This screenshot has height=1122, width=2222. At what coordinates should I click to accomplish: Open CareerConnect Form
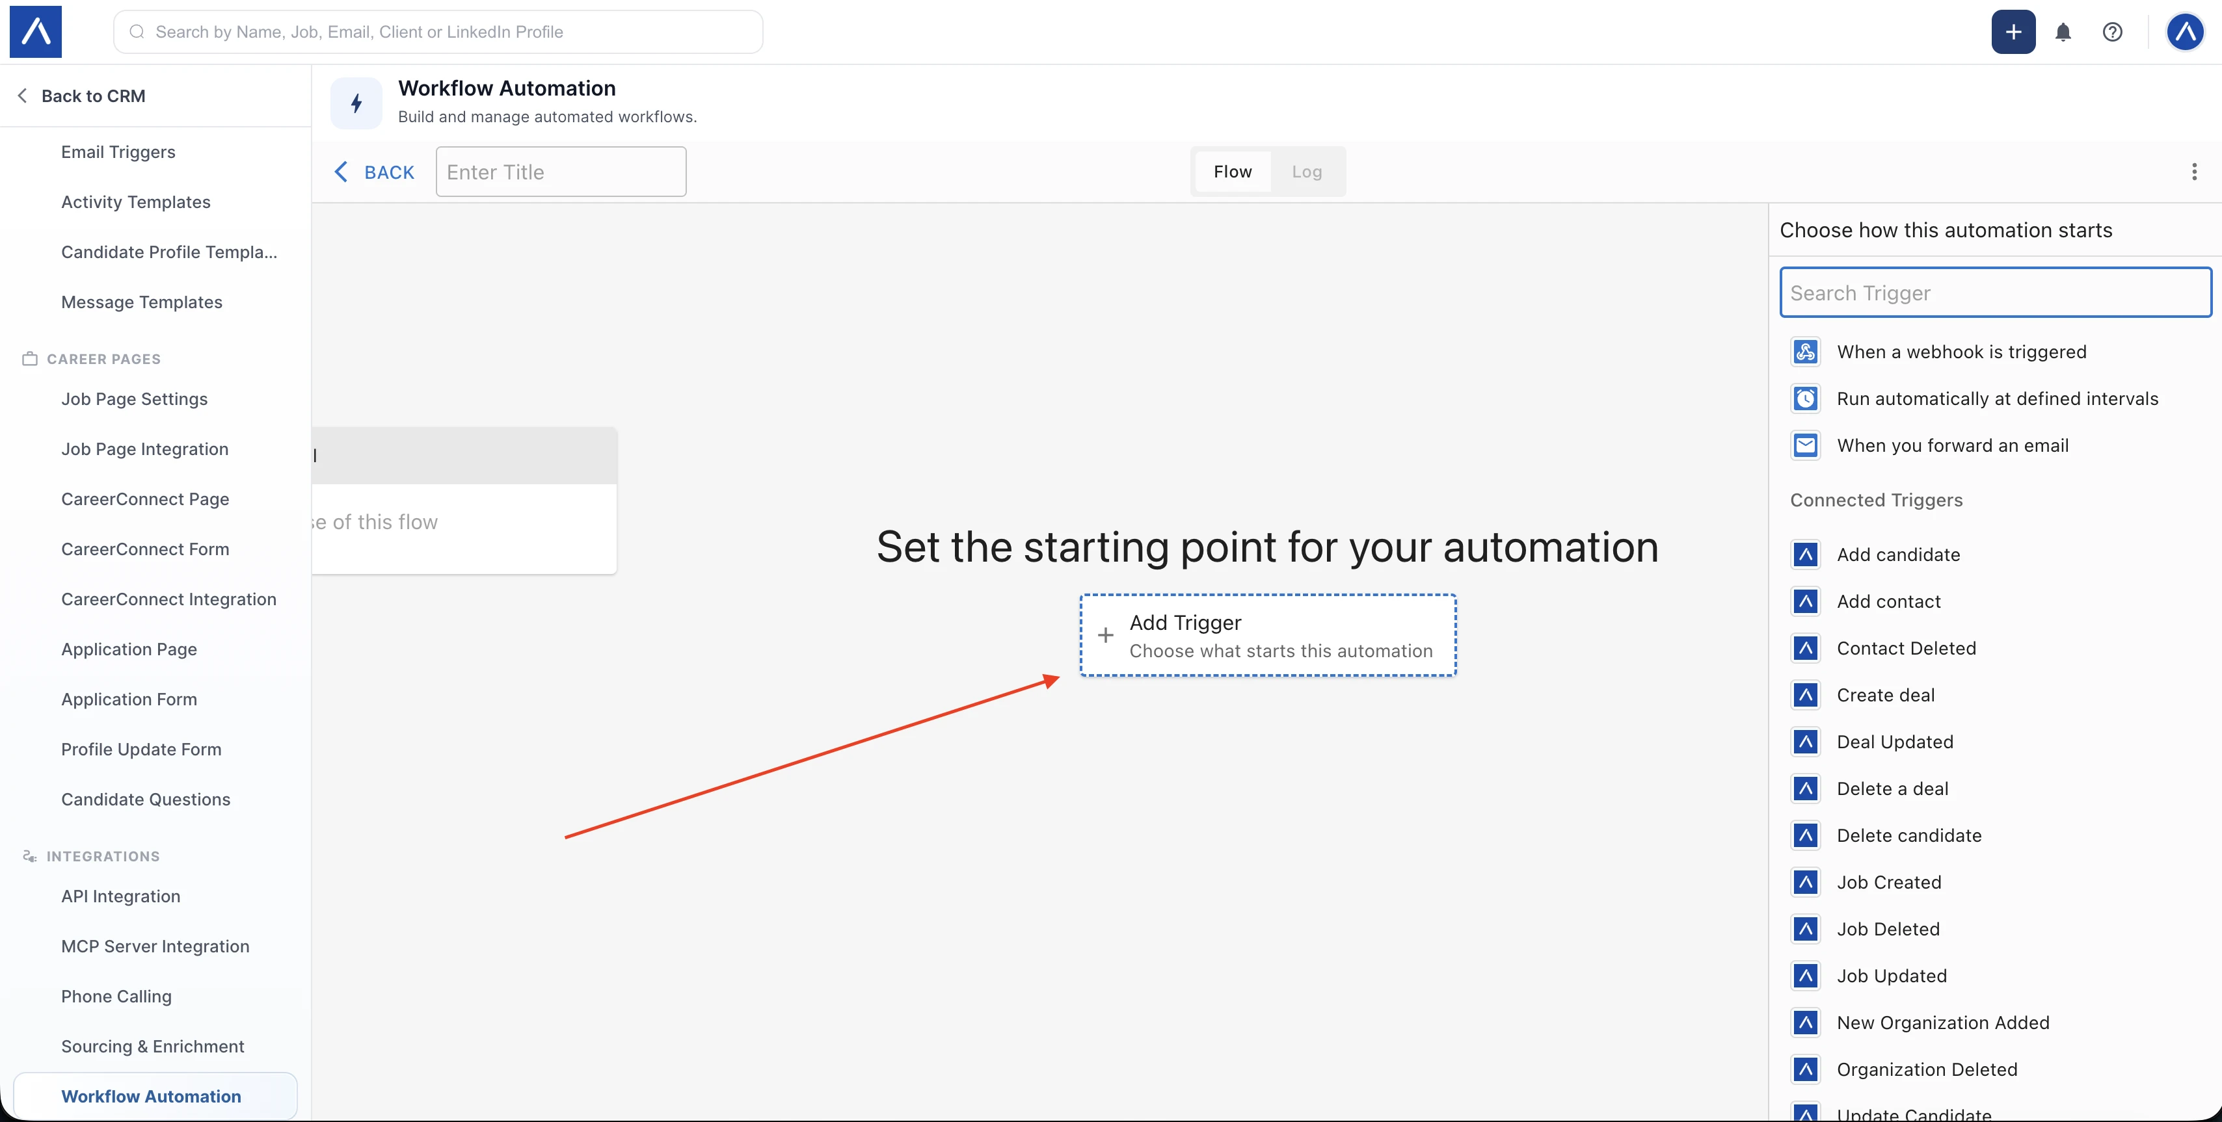pyautogui.click(x=145, y=549)
